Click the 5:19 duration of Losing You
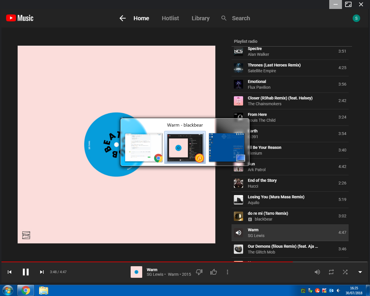370x296 pixels. pos(342,199)
